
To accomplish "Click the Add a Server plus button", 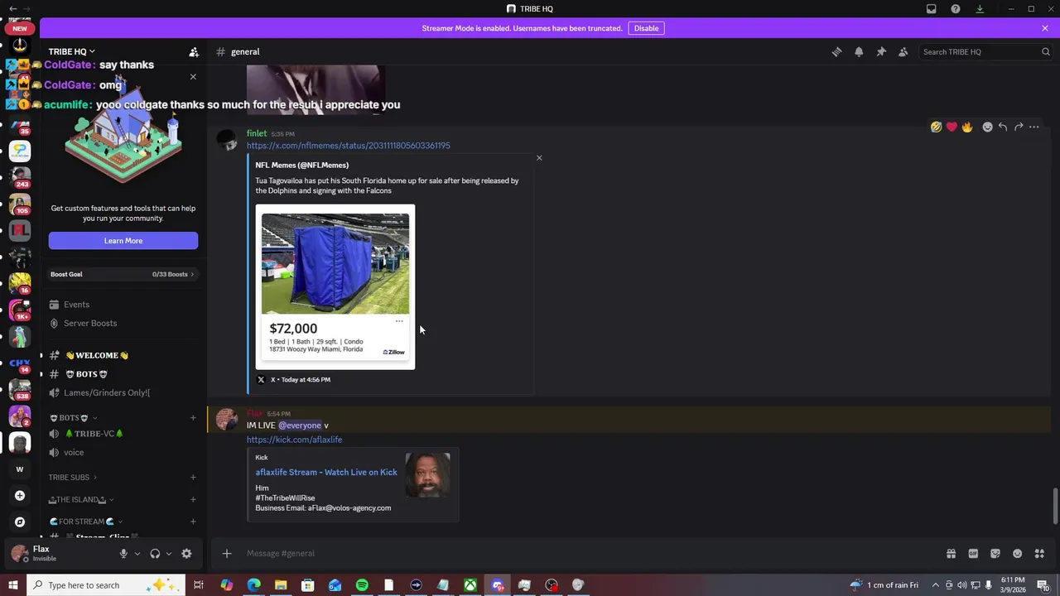I will (20, 496).
